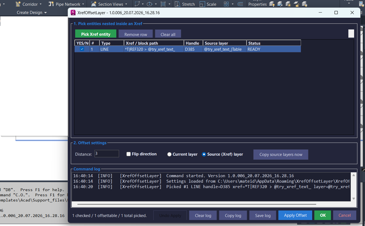Click the Section Views icon
Screen dimensions: 365x226
[x=94, y=4]
